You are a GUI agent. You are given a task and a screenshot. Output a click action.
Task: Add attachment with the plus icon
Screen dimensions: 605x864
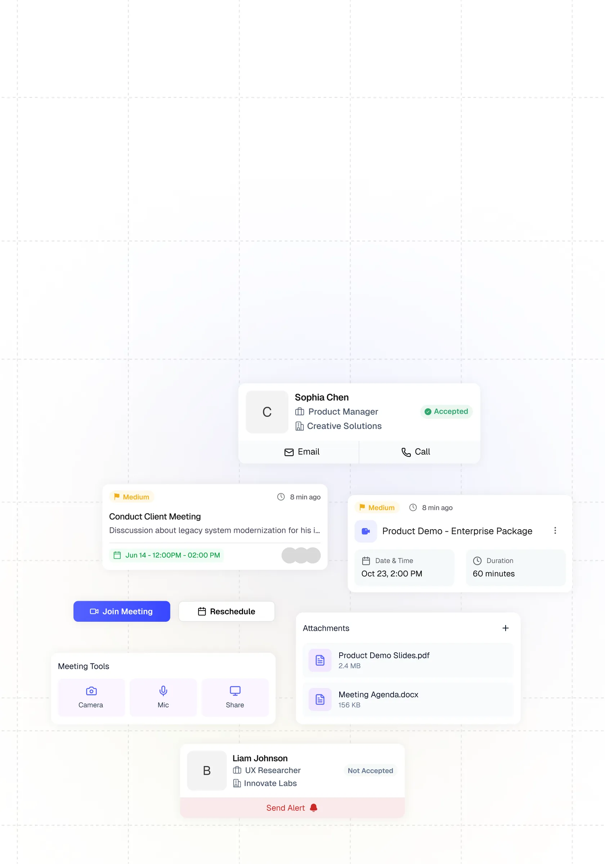pos(505,628)
